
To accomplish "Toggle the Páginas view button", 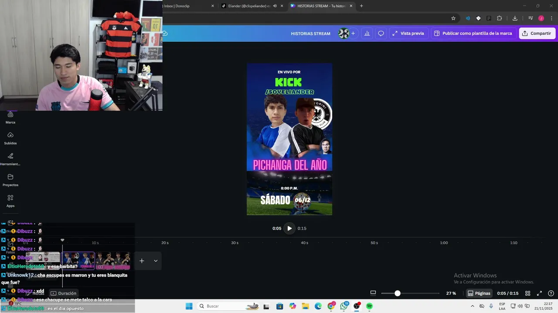I will coord(479,293).
